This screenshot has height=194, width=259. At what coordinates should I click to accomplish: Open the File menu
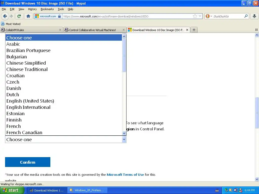(x=4, y=9)
